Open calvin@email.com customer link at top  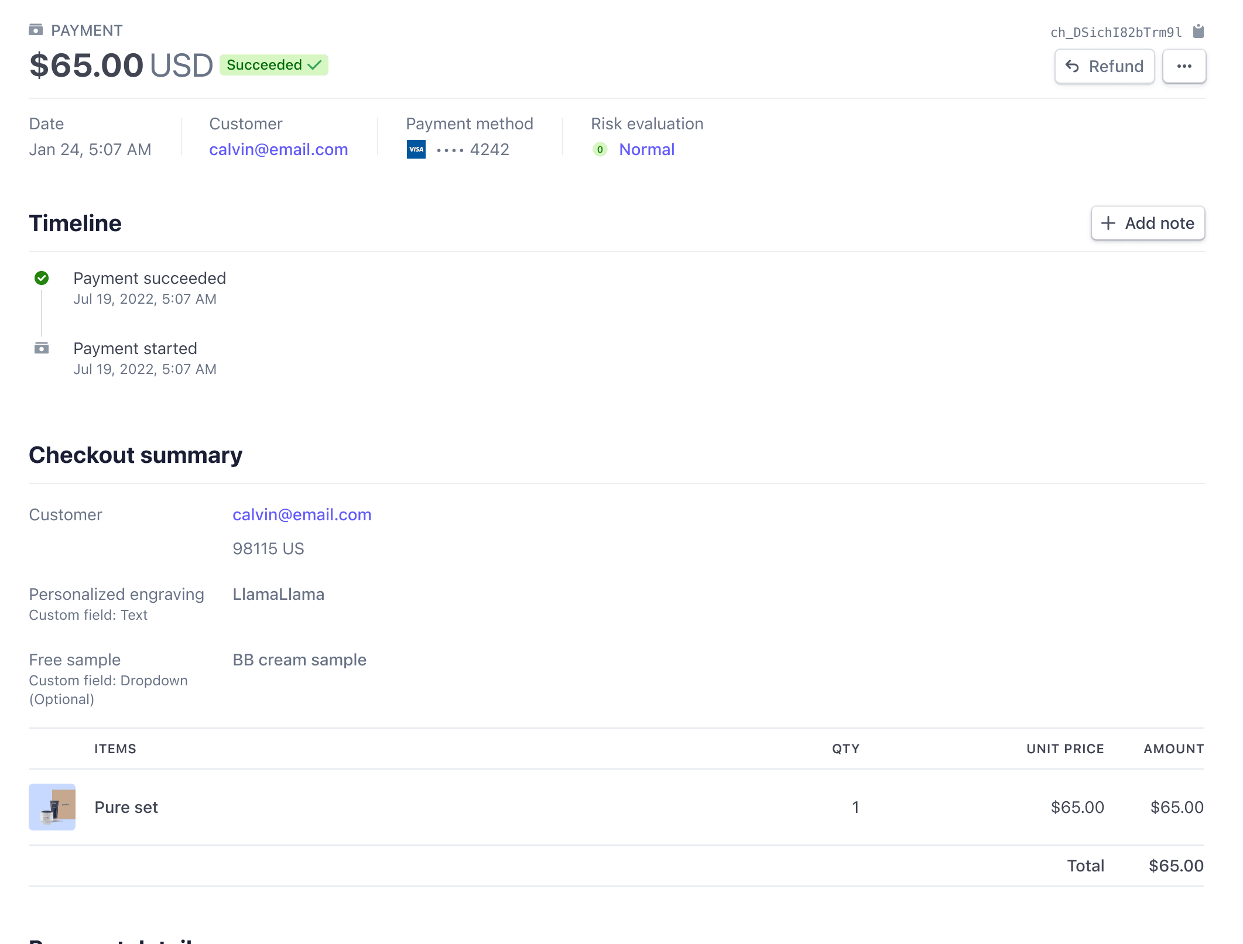point(278,150)
